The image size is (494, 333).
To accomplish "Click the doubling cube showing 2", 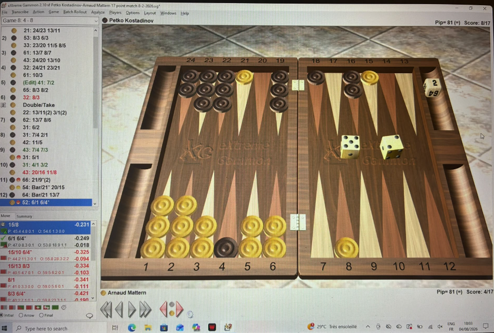I will [x=432, y=87].
